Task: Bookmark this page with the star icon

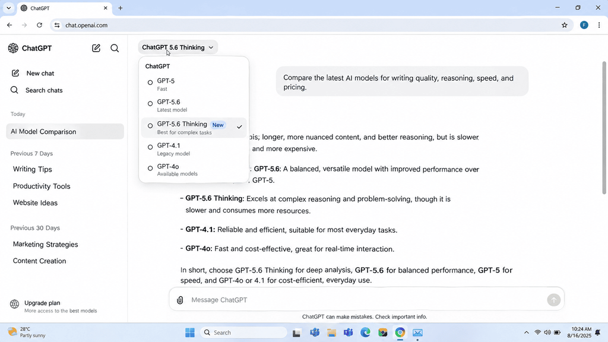Action: pyautogui.click(x=565, y=25)
